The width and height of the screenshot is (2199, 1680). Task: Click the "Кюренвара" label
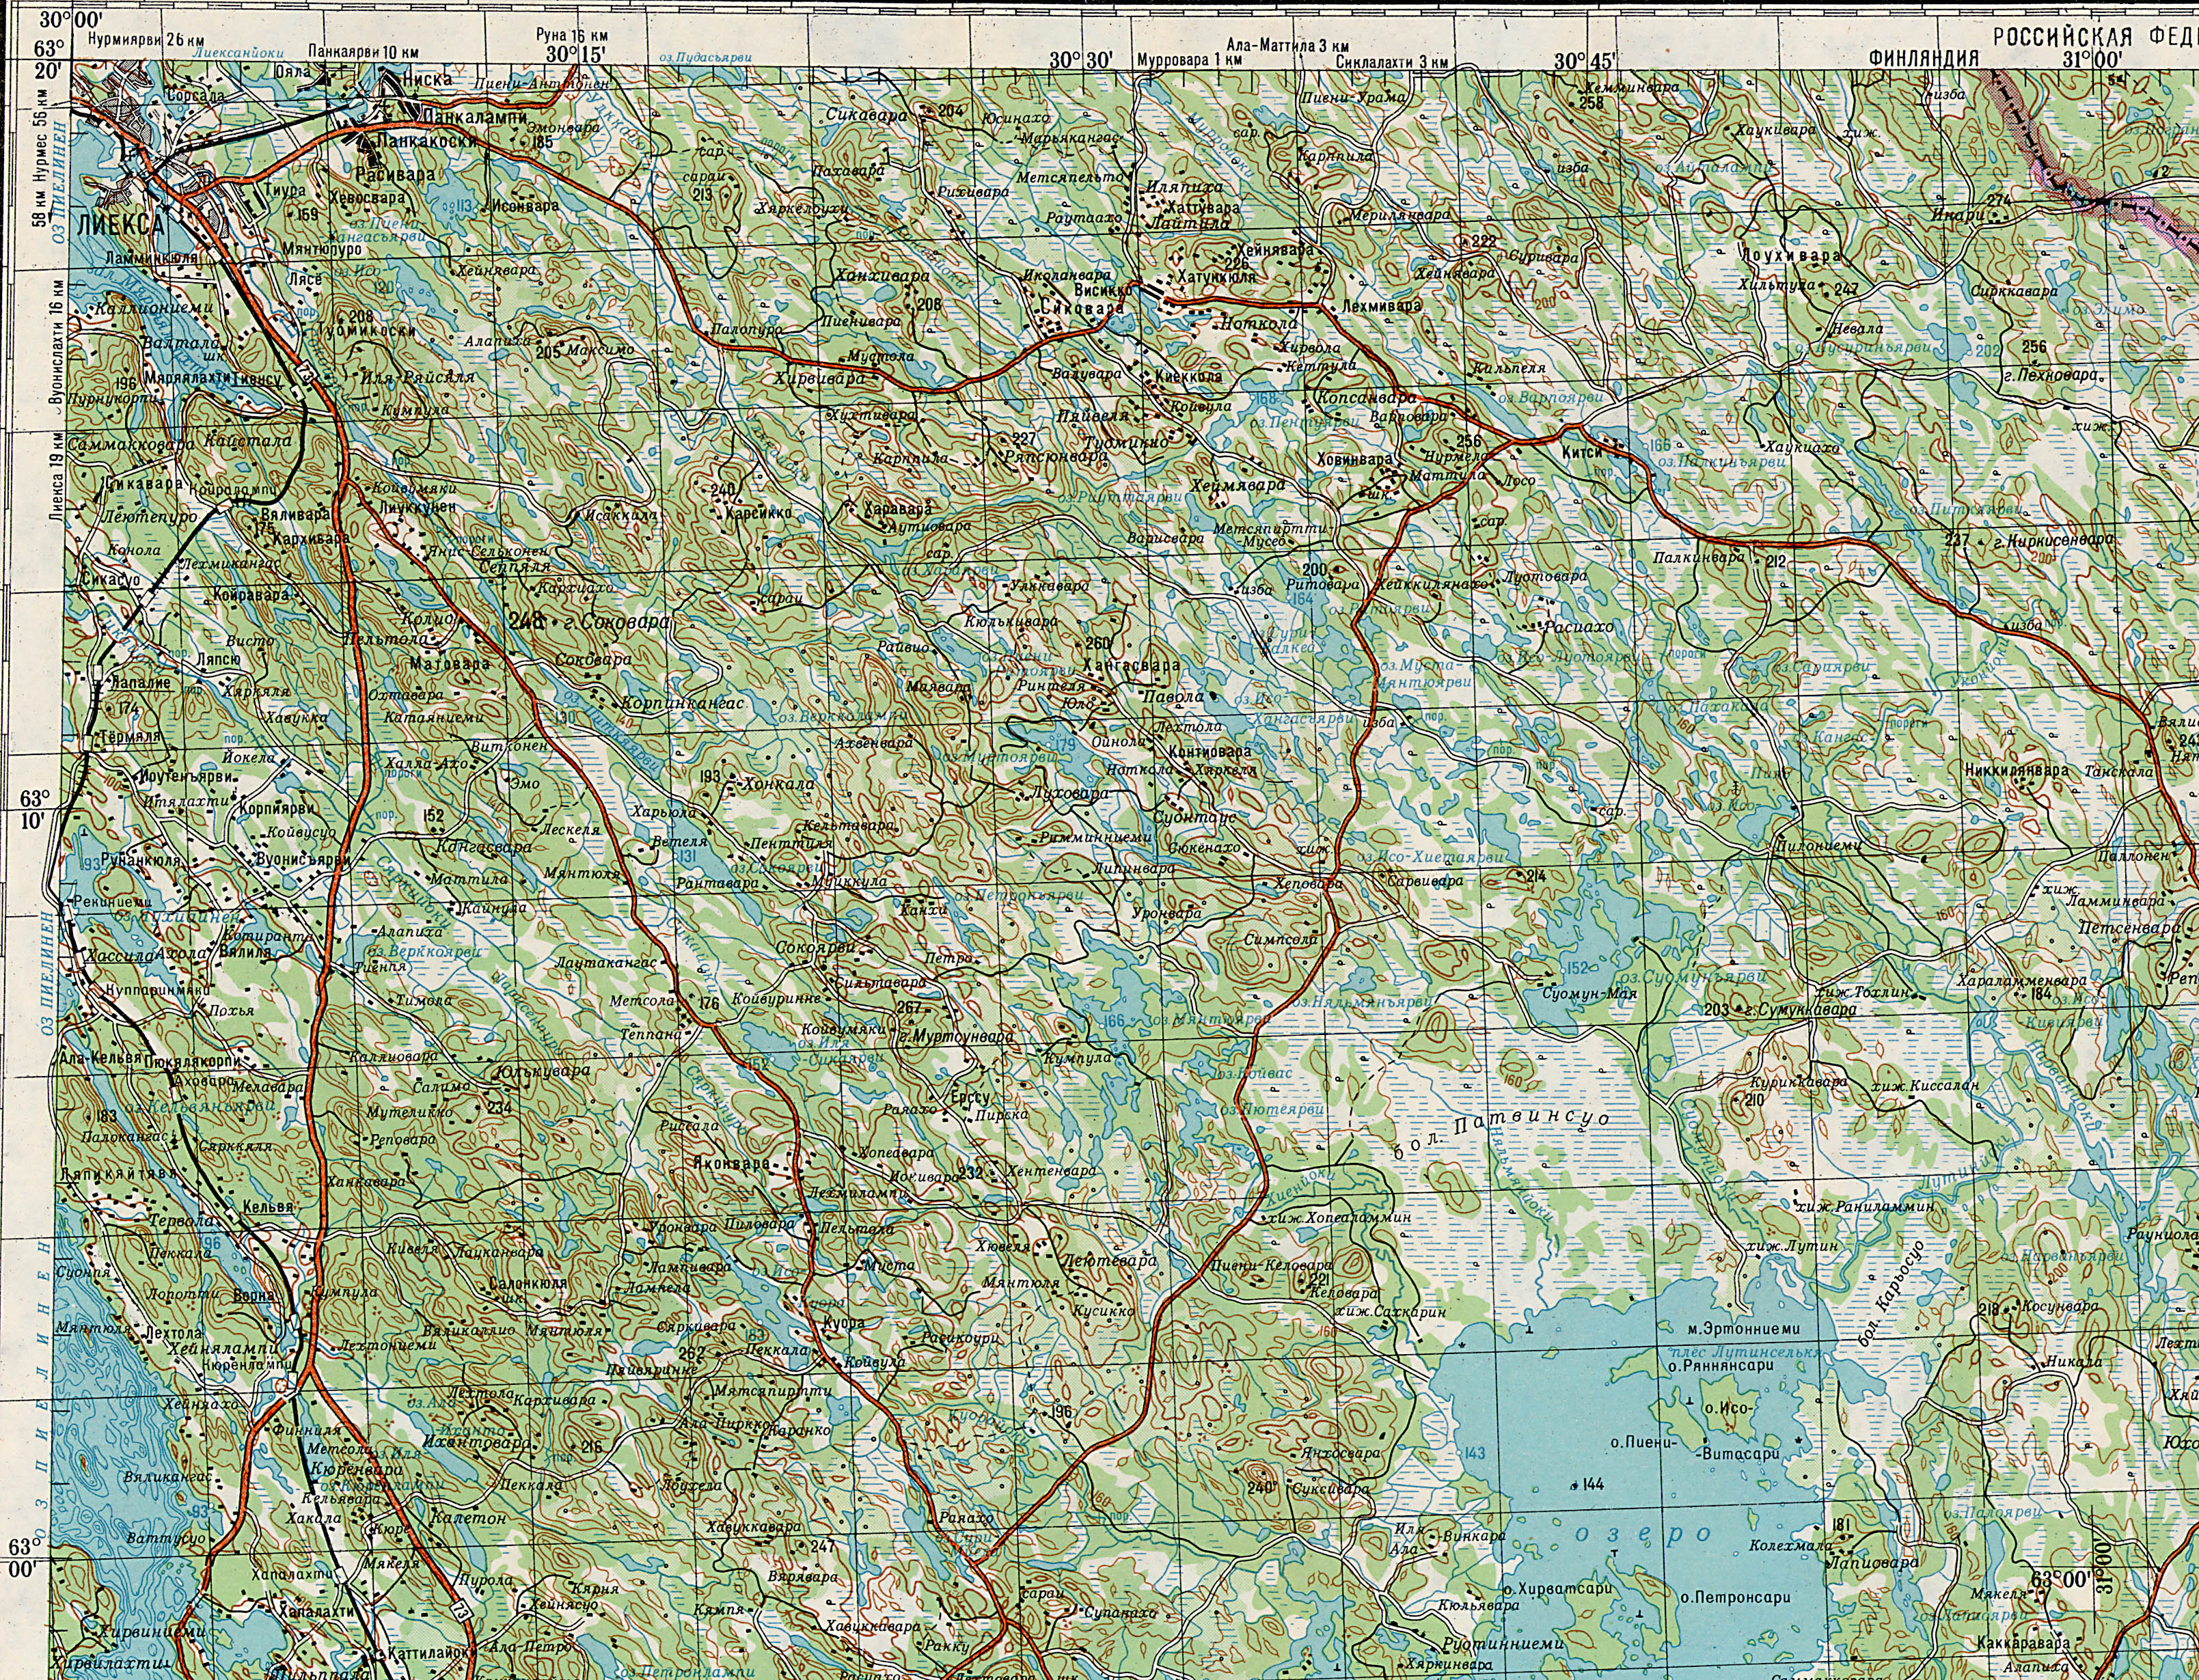tap(357, 1471)
